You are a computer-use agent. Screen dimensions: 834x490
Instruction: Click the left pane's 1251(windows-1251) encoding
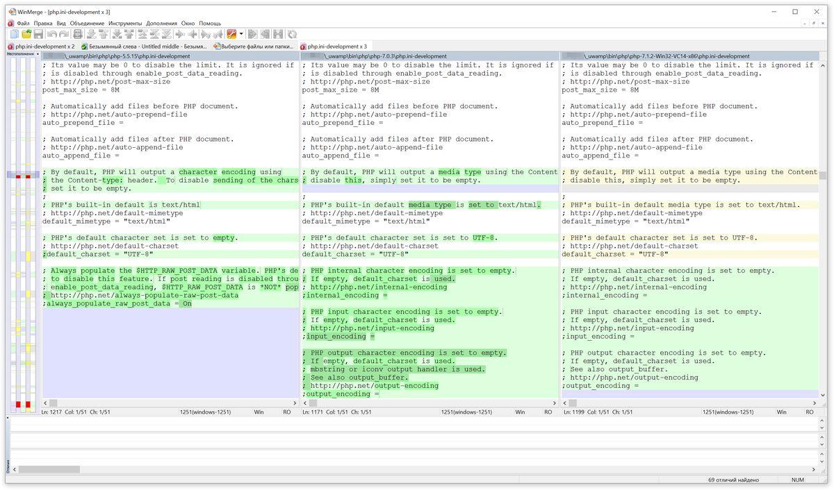pos(206,412)
